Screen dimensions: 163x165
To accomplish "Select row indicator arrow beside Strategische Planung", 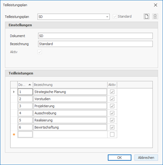I will point(14,92).
